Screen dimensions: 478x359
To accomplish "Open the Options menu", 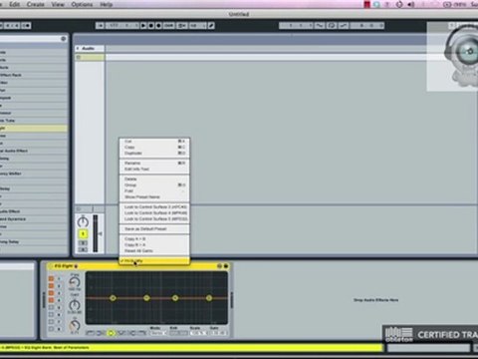I will point(82,5).
